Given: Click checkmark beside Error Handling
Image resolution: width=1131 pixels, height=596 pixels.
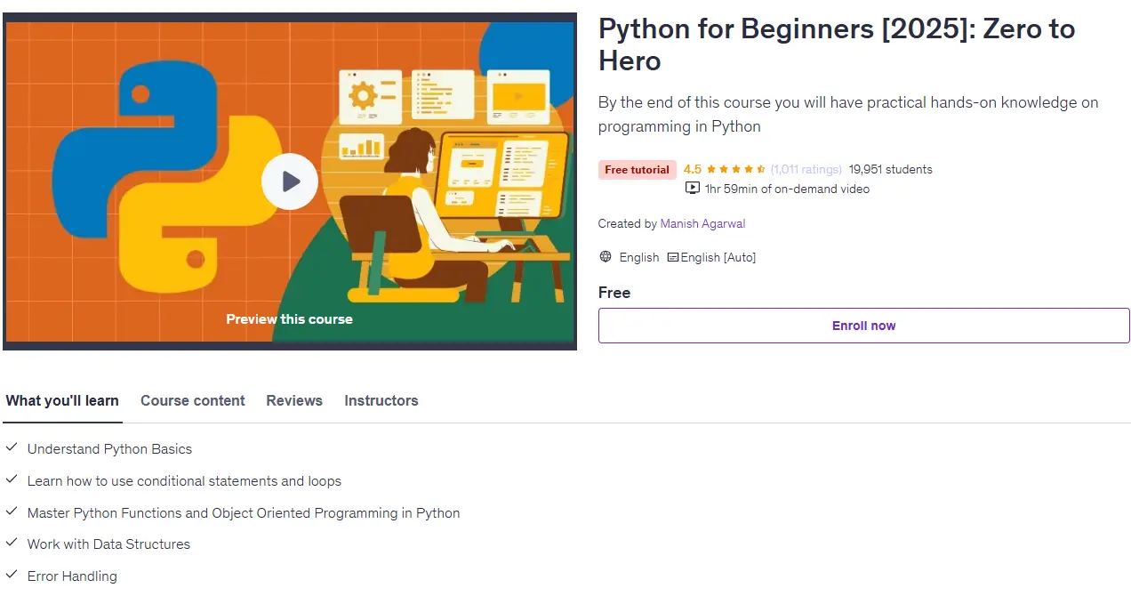Looking at the screenshot, I should (12, 576).
